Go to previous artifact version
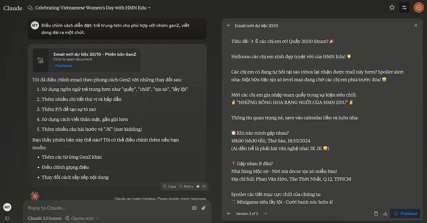 pos(229,214)
